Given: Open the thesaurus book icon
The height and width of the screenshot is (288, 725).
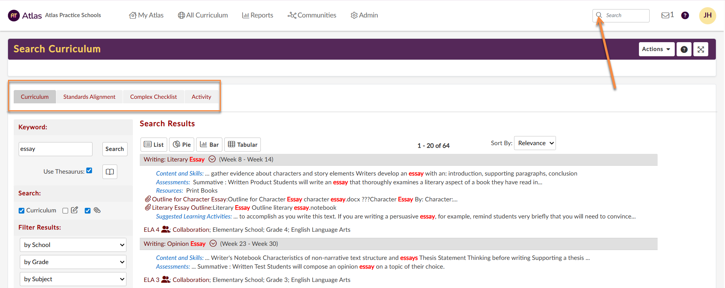Looking at the screenshot, I should click(110, 172).
